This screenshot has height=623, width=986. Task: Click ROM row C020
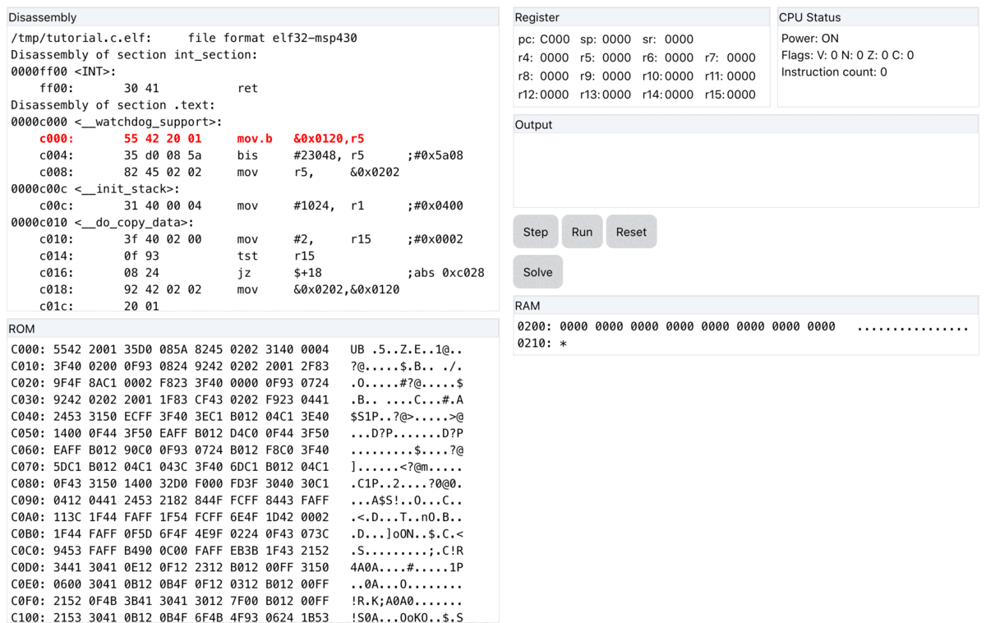point(237,382)
